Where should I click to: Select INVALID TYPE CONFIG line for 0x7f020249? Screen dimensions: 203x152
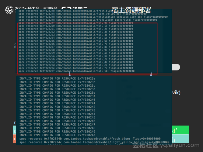point(57,132)
